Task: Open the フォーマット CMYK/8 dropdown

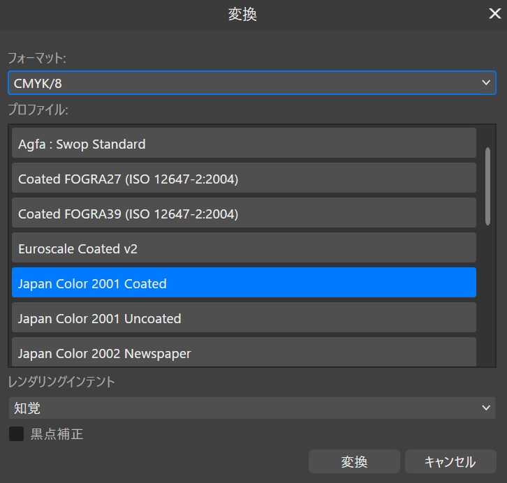Action: click(x=252, y=83)
